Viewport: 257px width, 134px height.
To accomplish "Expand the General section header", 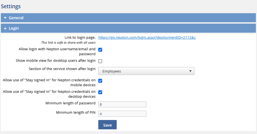I will point(128,18).
